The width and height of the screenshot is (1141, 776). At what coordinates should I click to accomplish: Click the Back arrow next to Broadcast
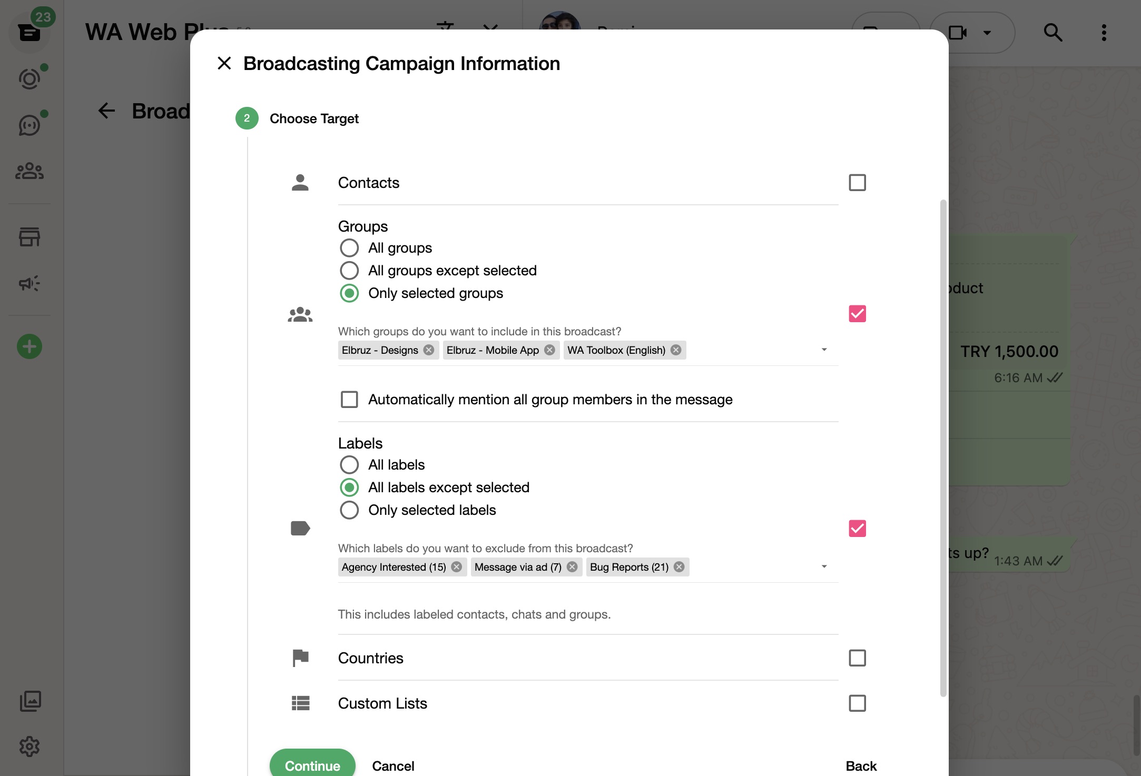tap(106, 111)
